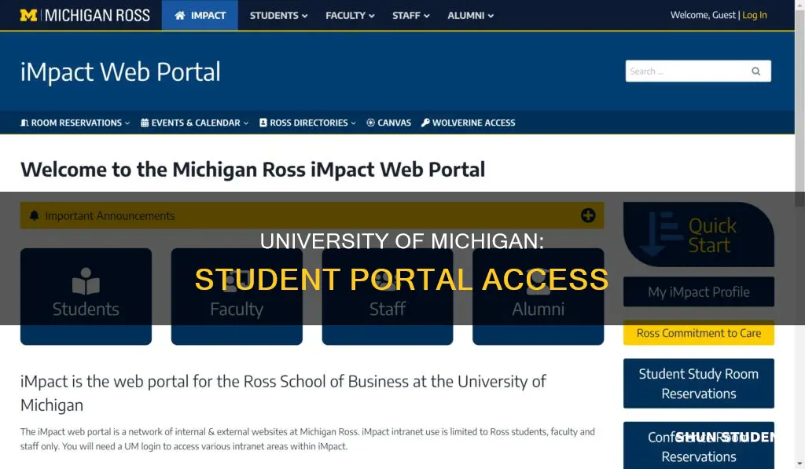The width and height of the screenshot is (805, 469).
Task: Click the page vertical scrollbar thumb
Action: pyautogui.click(x=799, y=108)
